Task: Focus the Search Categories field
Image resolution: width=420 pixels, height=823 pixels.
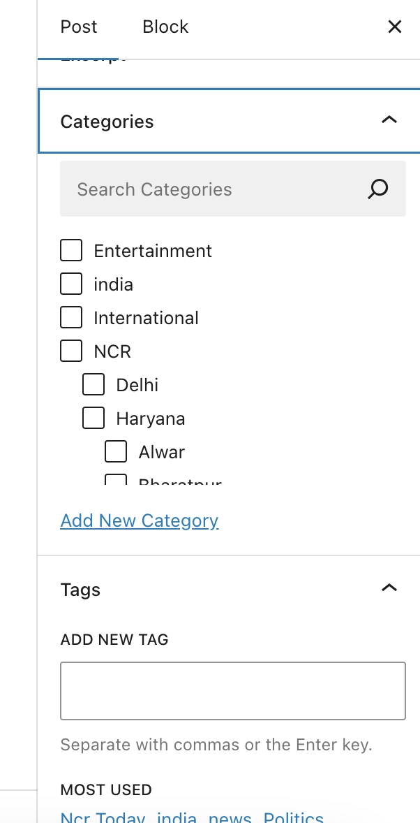Action: [216, 189]
